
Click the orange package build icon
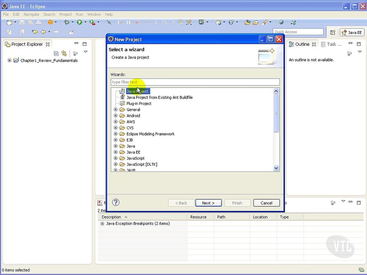(50, 22)
